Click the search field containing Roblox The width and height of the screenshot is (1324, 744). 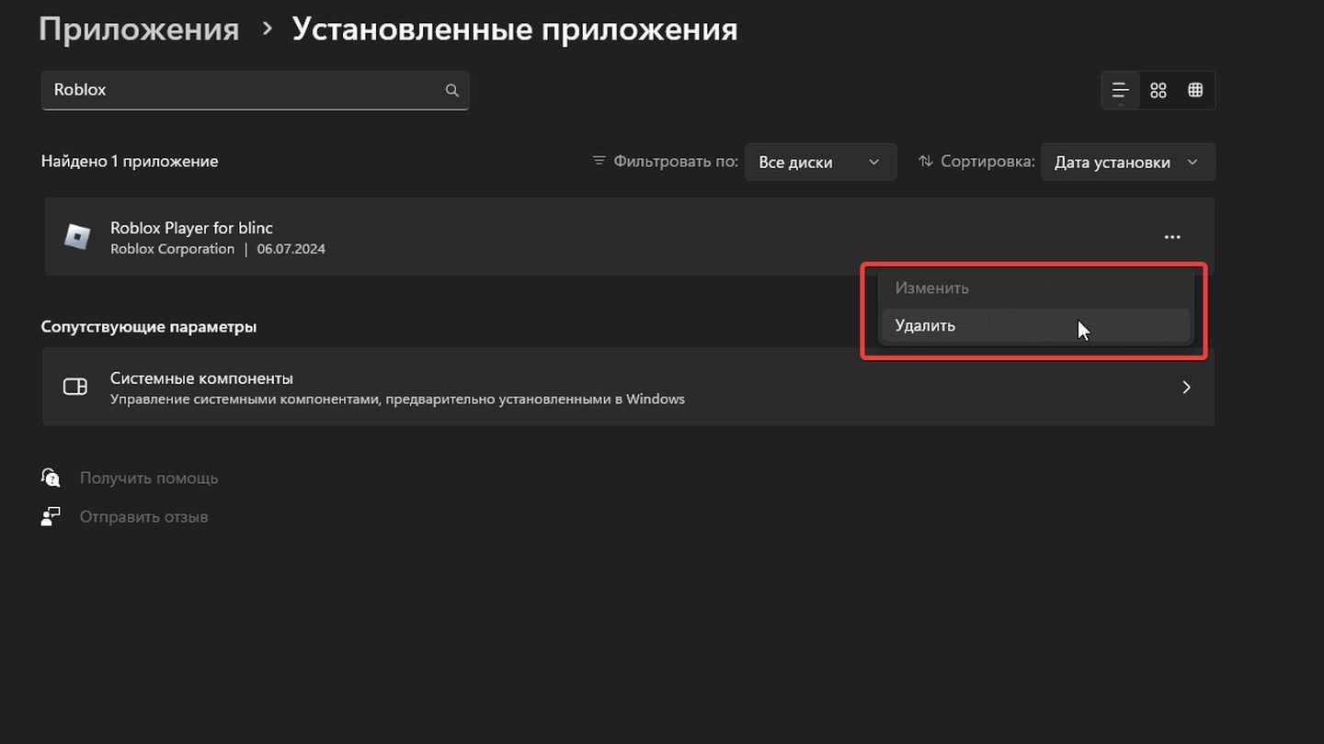(256, 90)
